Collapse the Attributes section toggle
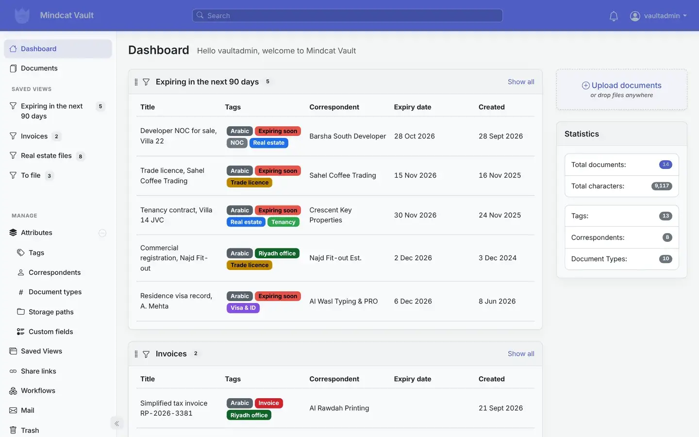Screen dimensions: 699x437 (102, 233)
